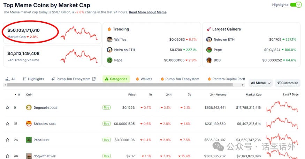Screen dimensions: 305x159
Task: Sort by the rank number column
Action: point(19,95)
